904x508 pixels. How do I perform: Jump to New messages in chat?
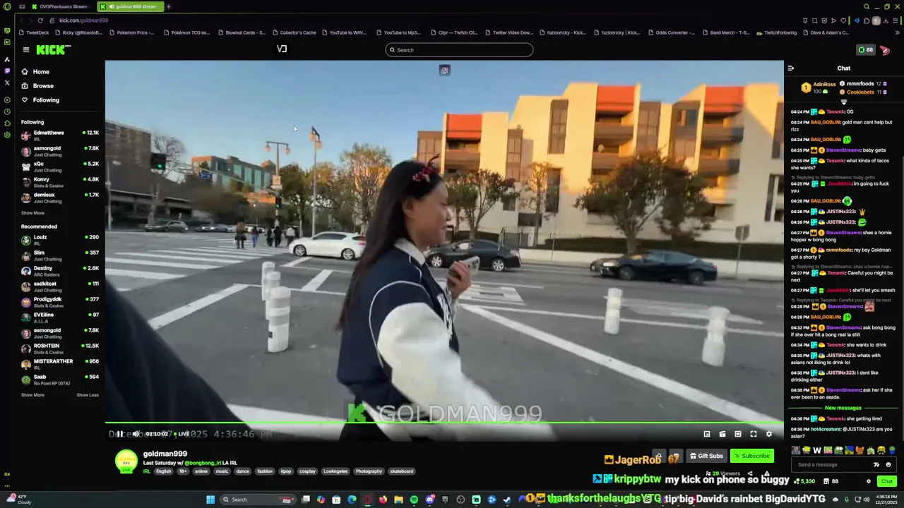point(843,408)
